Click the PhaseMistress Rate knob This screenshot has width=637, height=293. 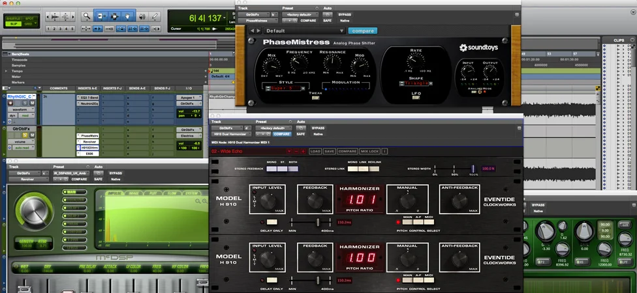click(x=416, y=61)
